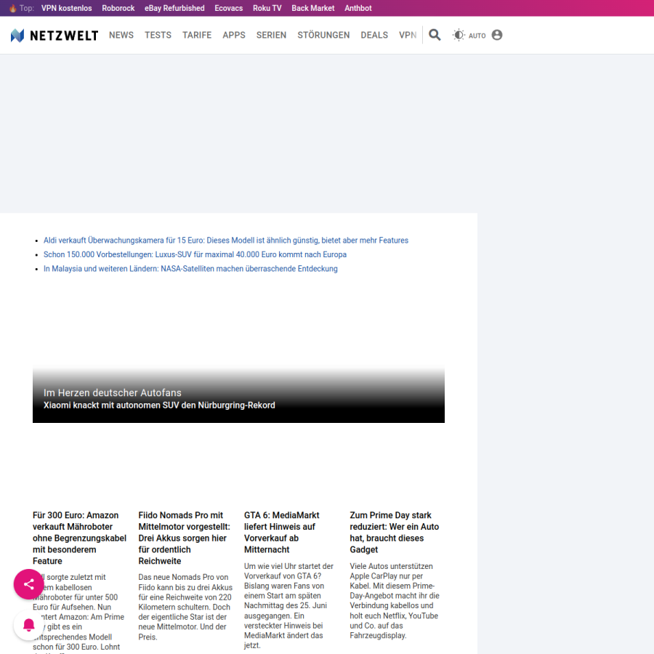The image size is (654, 654).
Task: Click the Netzwelt logo
Action: [x=54, y=36]
